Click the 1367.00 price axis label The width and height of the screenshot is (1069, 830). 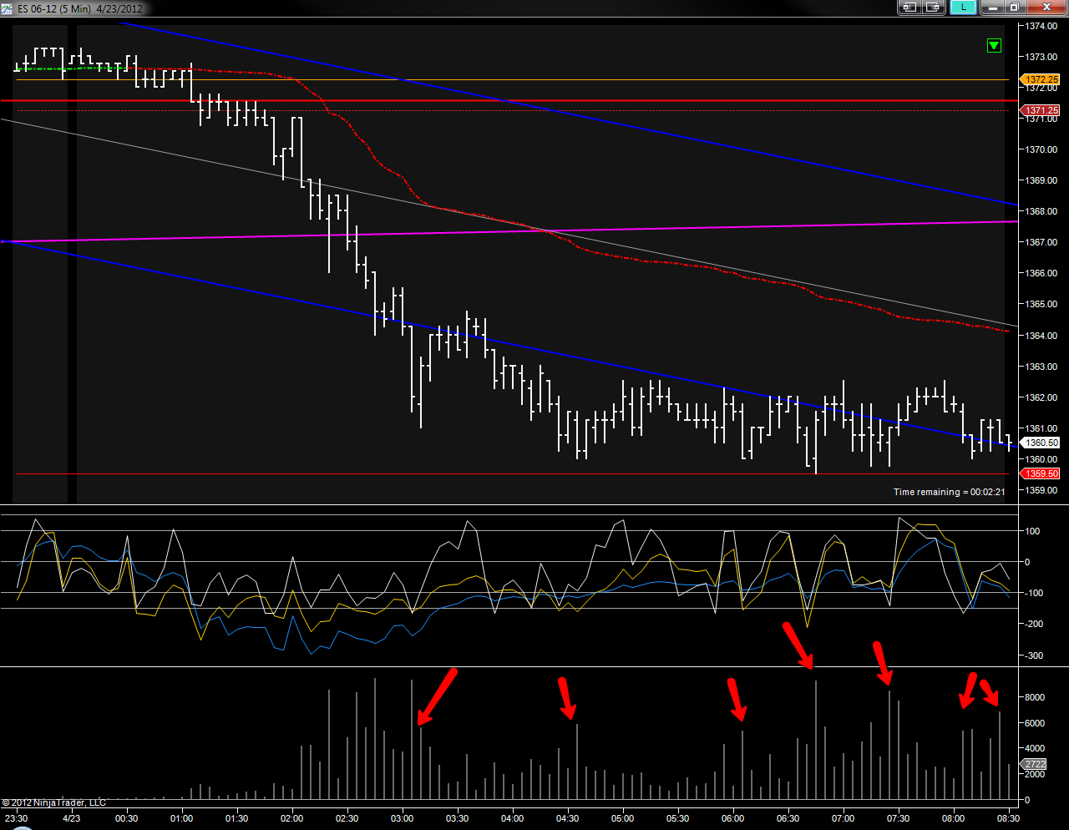1041,242
